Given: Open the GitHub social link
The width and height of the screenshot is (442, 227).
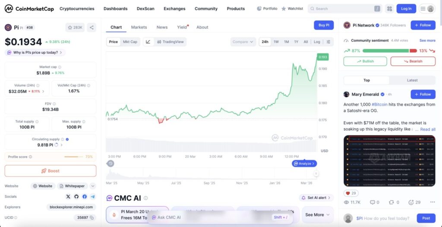Looking at the screenshot, I should (x=76, y=196).
